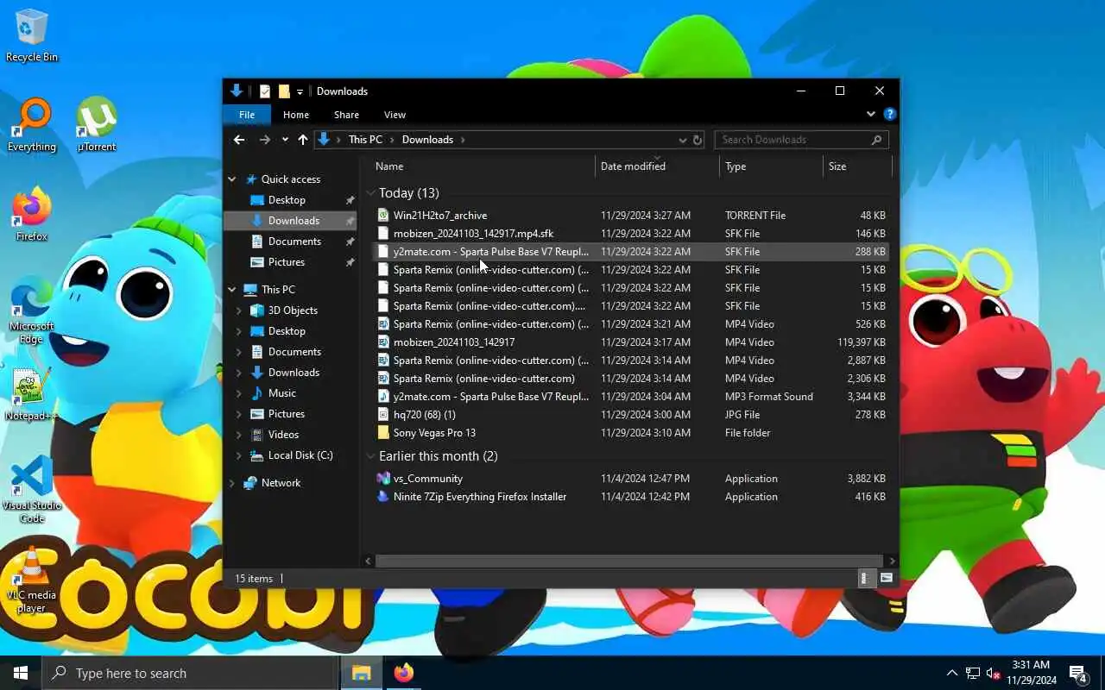Open notification center in system tray
This screenshot has width=1105, height=690.
1077,673
